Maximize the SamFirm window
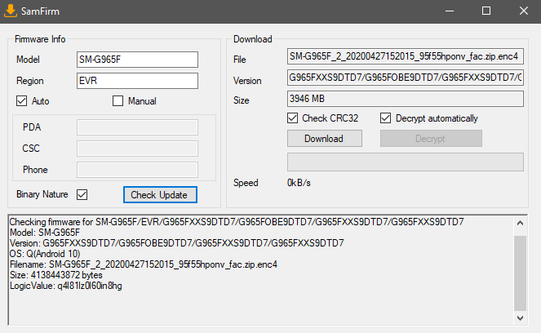The image size is (541, 333). point(486,11)
